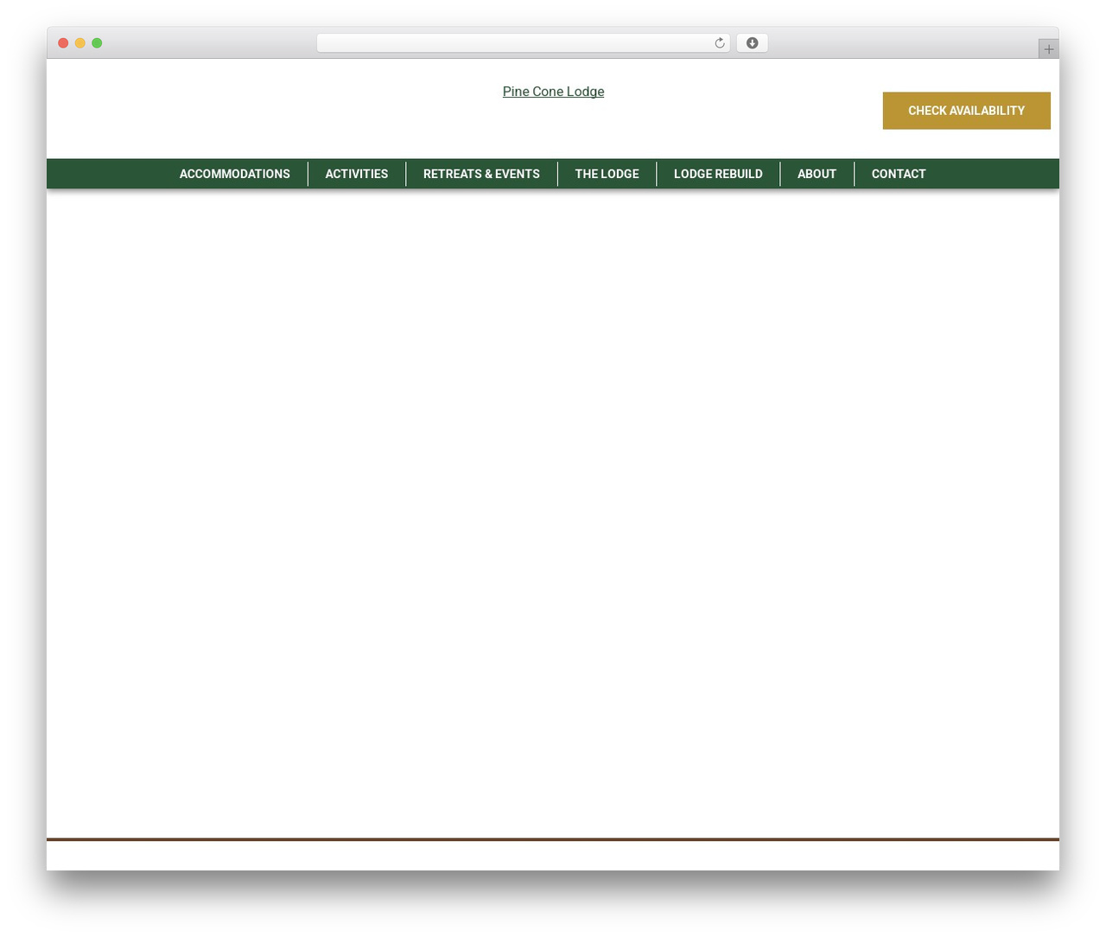
Task: Maximize the window using green button
Action: (x=97, y=43)
